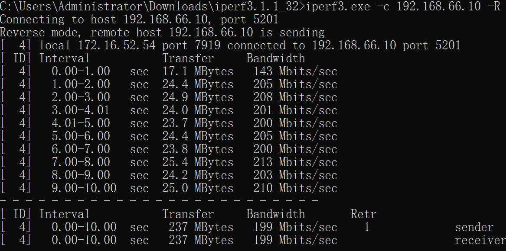
Task: Click the 'Connecting to host' line
Action: pyautogui.click(x=139, y=19)
